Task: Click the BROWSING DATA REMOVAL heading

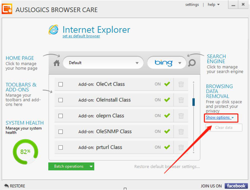Action: [x=219, y=91]
